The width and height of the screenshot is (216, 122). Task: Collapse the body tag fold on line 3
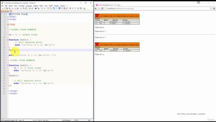[8, 19]
